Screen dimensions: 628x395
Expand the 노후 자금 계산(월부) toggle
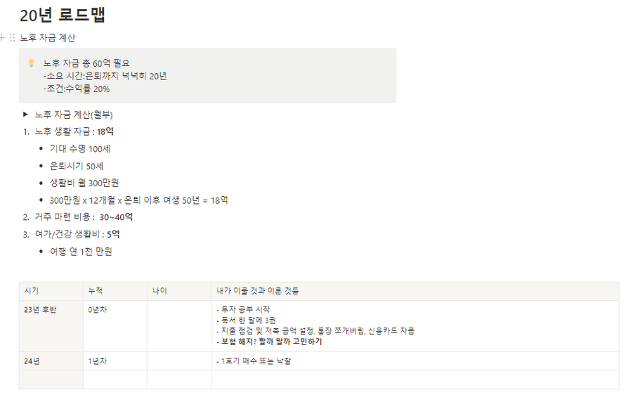(25, 115)
